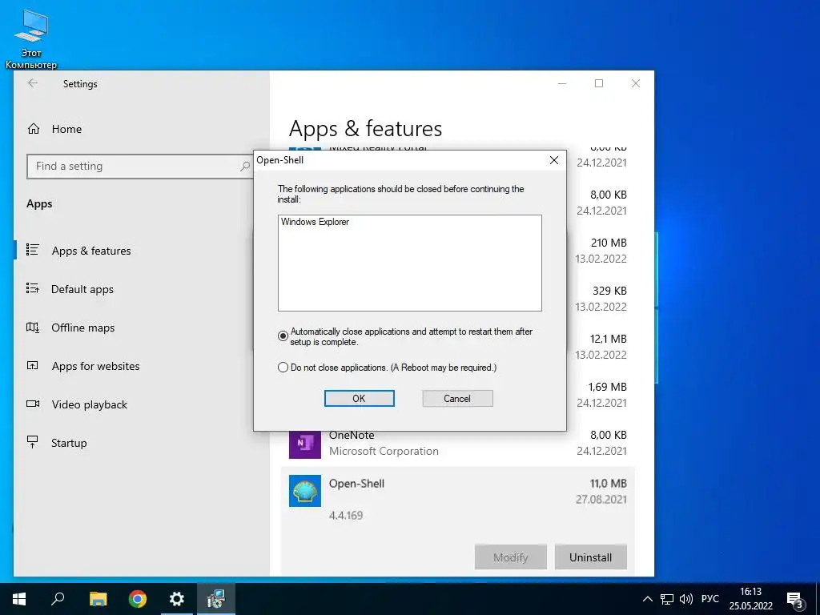Click the 1,69 MB app size entry
Image resolution: width=820 pixels, height=615 pixels.
coord(607,387)
